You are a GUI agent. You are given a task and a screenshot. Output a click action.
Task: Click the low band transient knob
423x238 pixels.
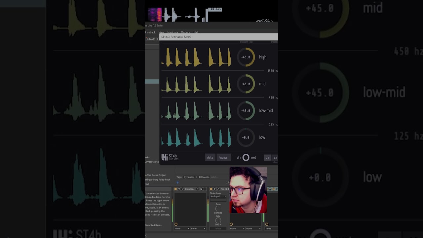coord(246,138)
